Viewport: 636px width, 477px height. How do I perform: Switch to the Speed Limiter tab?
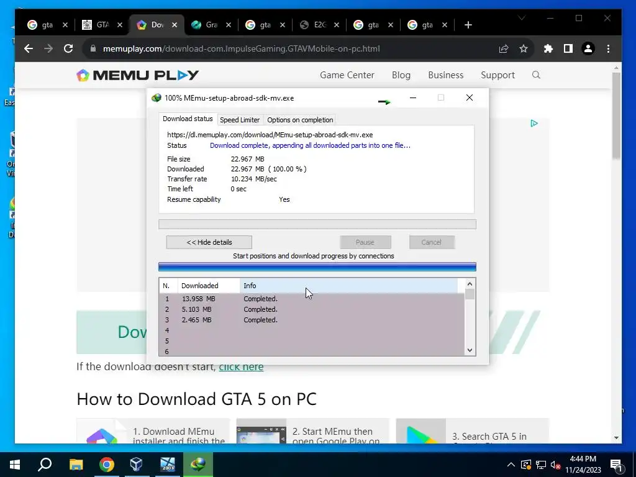pyautogui.click(x=240, y=120)
